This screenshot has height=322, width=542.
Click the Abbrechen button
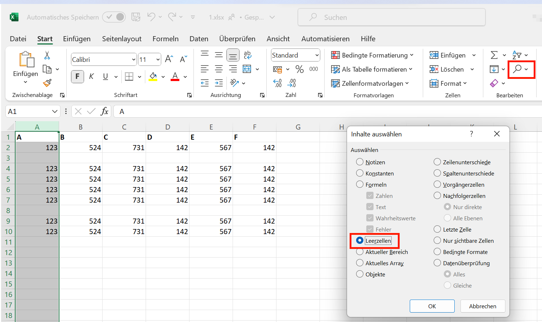[483, 306]
